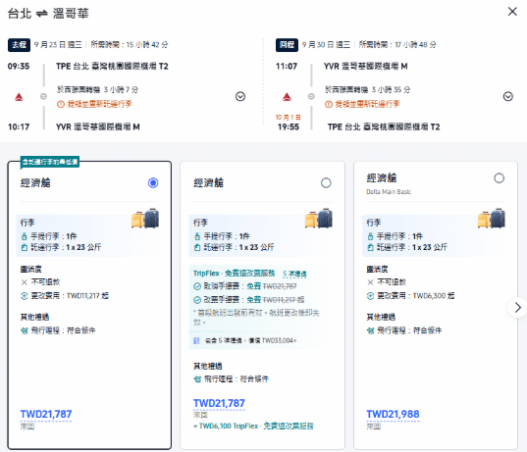Click the Delta airline logo on outbound flight
This screenshot has height=452, width=527.
[20, 97]
